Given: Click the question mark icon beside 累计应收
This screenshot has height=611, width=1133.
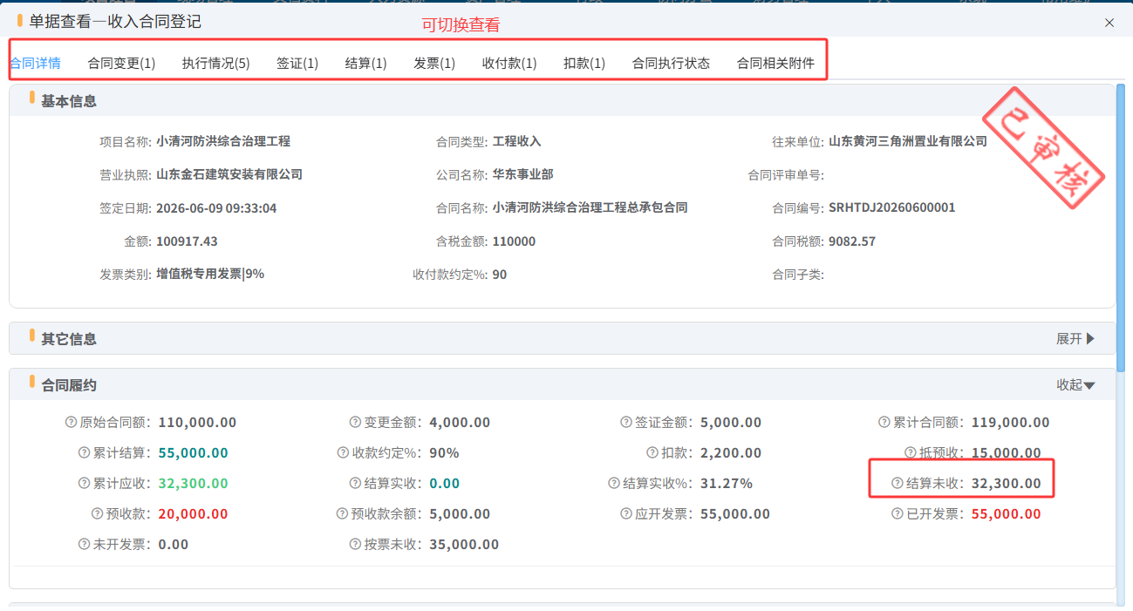Looking at the screenshot, I should click(85, 483).
